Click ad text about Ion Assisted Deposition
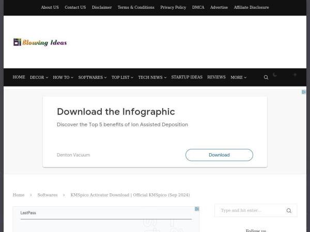This screenshot has height=232, width=310. tap(122, 124)
